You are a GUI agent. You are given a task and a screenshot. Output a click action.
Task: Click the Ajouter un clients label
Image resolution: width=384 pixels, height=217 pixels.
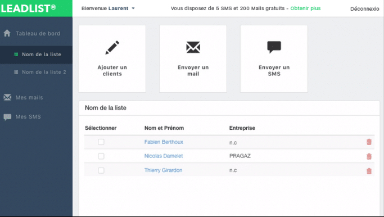(x=112, y=70)
